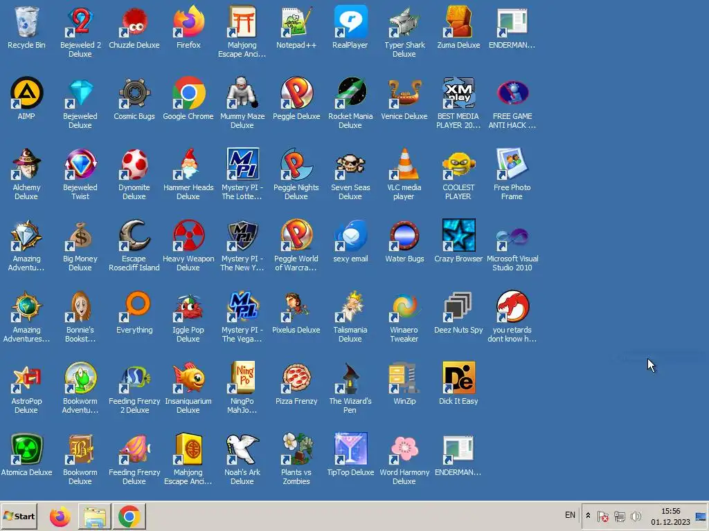Click the Alchemy Deluxe wizard icon
This screenshot has width=709, height=531.
[26, 163]
